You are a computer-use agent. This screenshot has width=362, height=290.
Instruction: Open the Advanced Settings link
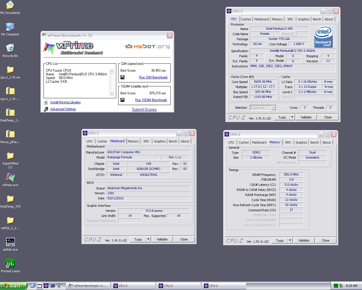[x=63, y=109]
